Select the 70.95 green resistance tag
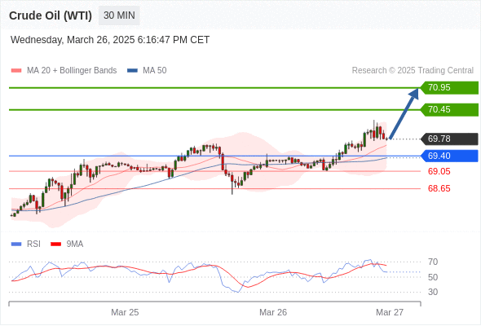The width and height of the screenshot is (481, 326). [x=449, y=88]
